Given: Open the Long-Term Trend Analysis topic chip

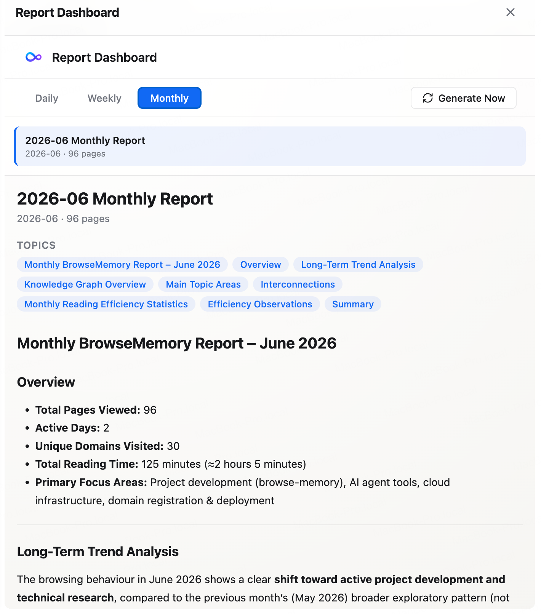Looking at the screenshot, I should (x=358, y=264).
